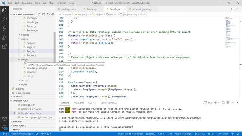242x136 pixels.
Task: Open the File menu
Action: click(x=10, y=3)
